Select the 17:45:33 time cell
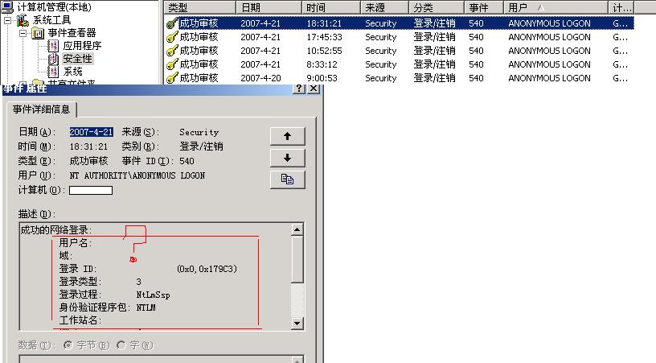 point(324,37)
